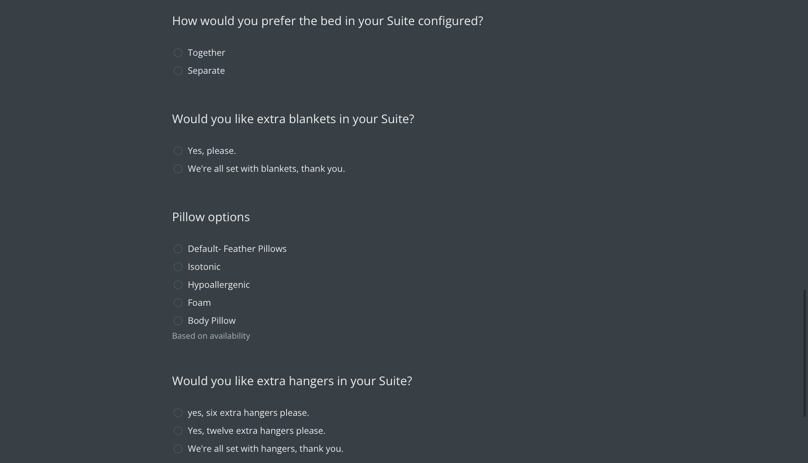Pick the Body Pillow option
The image size is (808, 463).
coord(178,321)
